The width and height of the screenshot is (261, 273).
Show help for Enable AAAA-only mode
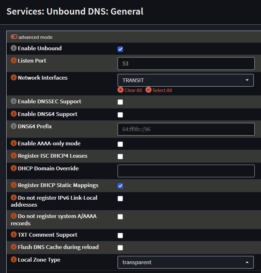pyautogui.click(x=14, y=143)
